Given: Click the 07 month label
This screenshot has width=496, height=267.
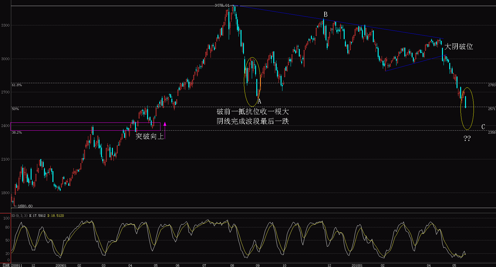Looking at the screenshot, I should (204, 265).
